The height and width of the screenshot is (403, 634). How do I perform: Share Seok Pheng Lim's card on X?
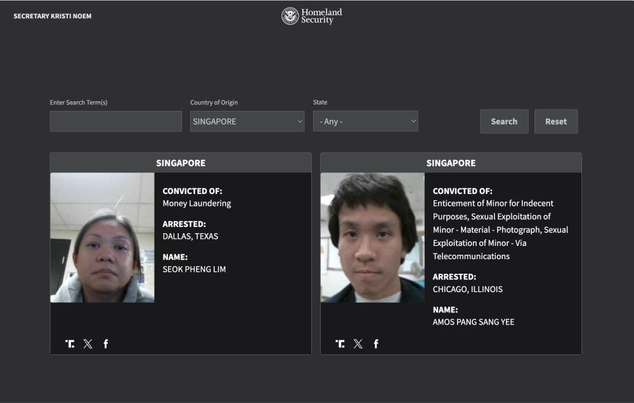point(88,343)
